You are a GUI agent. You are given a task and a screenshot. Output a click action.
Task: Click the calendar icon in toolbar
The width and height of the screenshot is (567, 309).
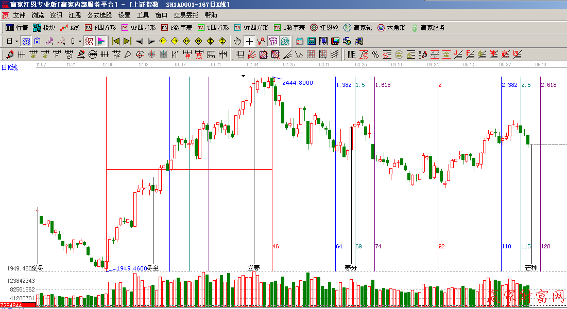[x=299, y=41]
